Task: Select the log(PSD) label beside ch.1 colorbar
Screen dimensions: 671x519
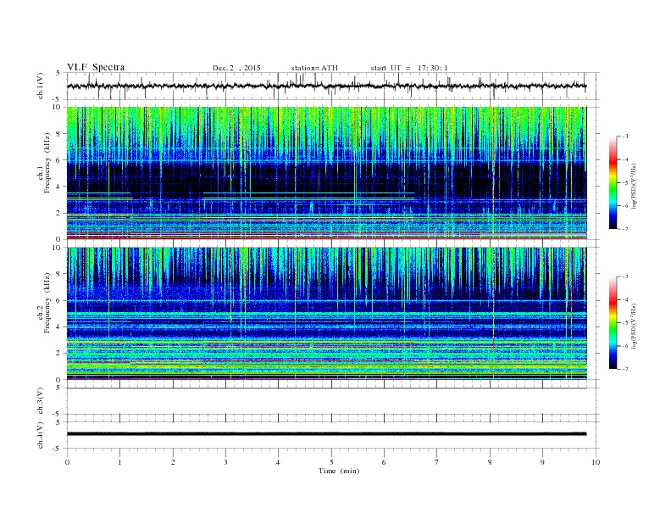Action: (634, 187)
